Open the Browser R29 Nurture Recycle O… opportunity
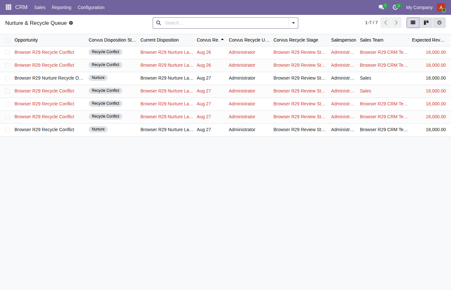The width and height of the screenshot is (451, 290). click(x=49, y=78)
